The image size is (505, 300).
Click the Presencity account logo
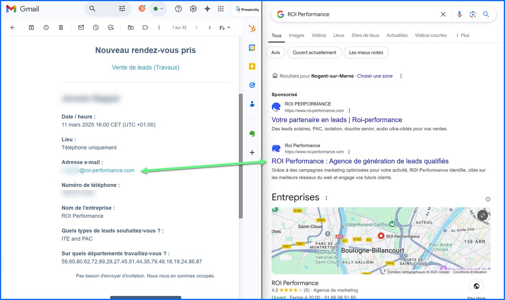pos(247,9)
